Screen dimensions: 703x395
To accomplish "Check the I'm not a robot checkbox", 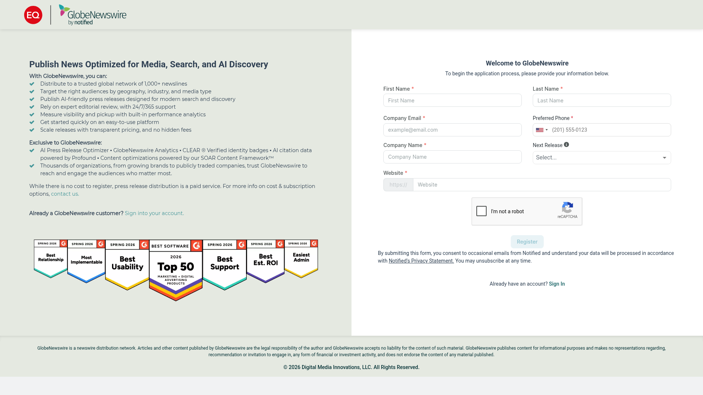I will (x=481, y=211).
